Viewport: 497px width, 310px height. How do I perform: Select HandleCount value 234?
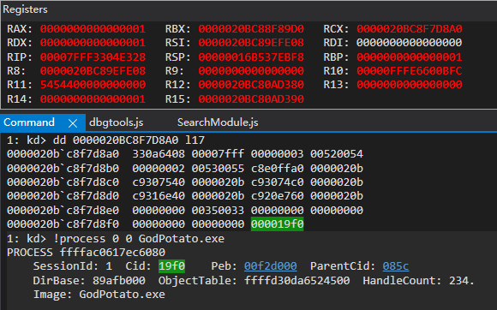[x=461, y=281]
